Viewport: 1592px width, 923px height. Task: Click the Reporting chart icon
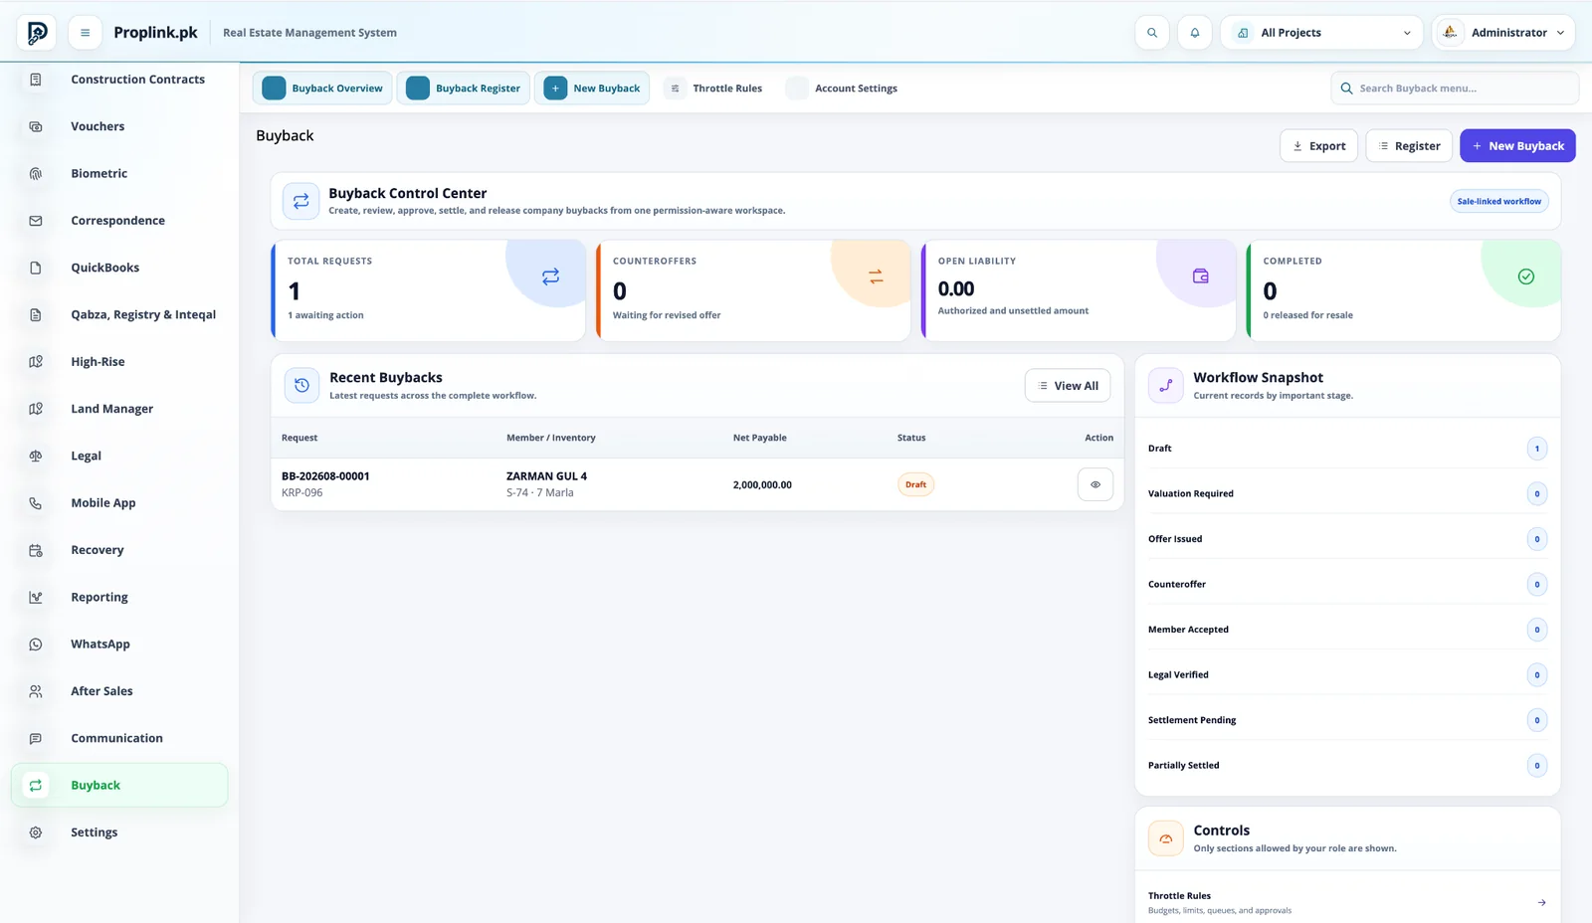pyautogui.click(x=36, y=598)
